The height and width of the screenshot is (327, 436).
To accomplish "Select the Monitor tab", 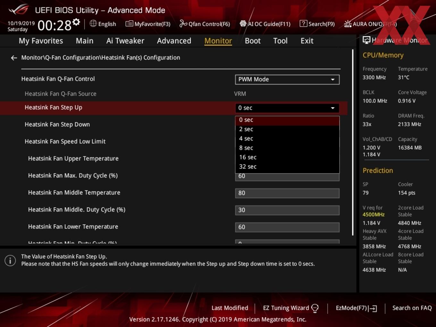I will [x=218, y=41].
